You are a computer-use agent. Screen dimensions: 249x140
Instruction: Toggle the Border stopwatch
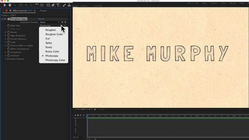9,32
